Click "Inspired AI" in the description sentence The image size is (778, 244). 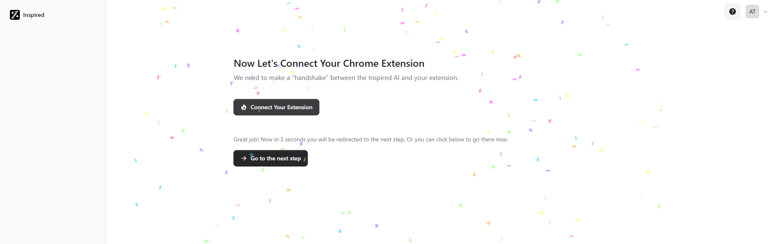[384, 77]
